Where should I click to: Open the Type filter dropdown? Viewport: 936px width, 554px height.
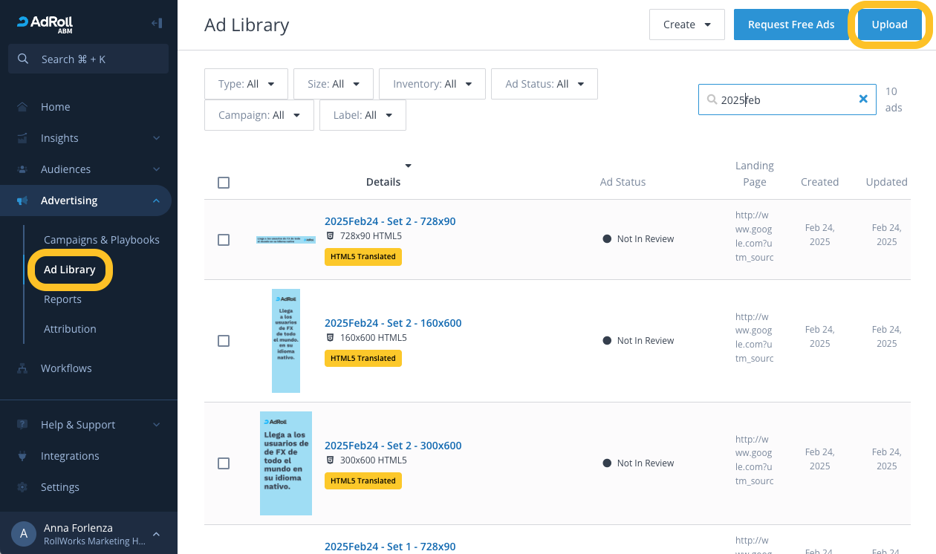coord(246,84)
